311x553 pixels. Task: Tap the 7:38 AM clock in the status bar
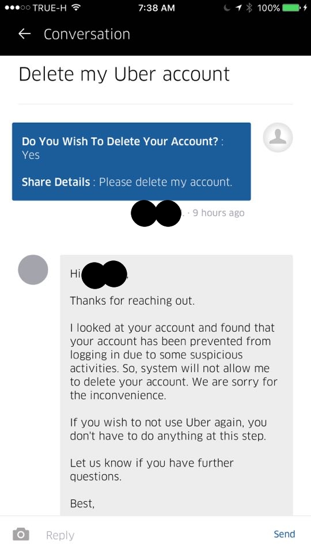click(156, 7)
